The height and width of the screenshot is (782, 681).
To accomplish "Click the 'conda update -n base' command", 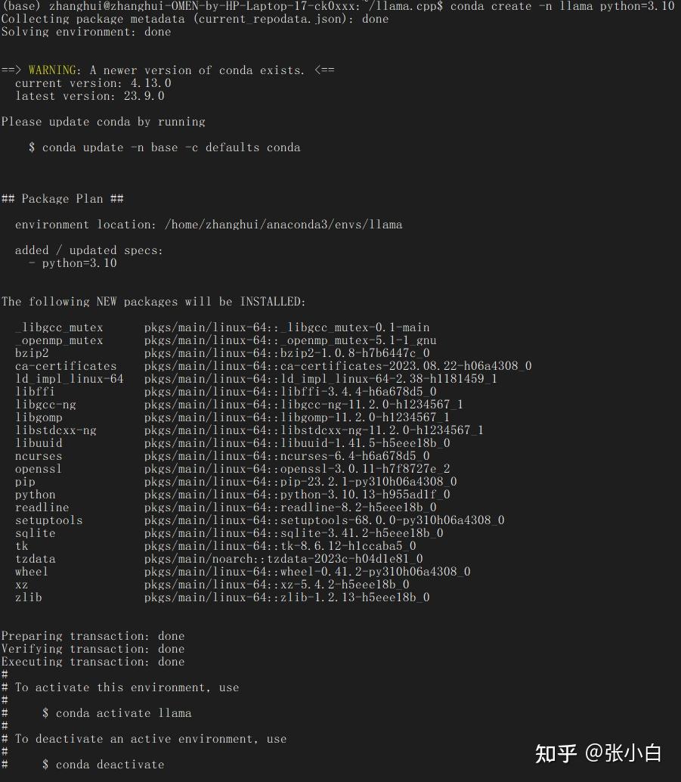I will pyautogui.click(x=164, y=147).
